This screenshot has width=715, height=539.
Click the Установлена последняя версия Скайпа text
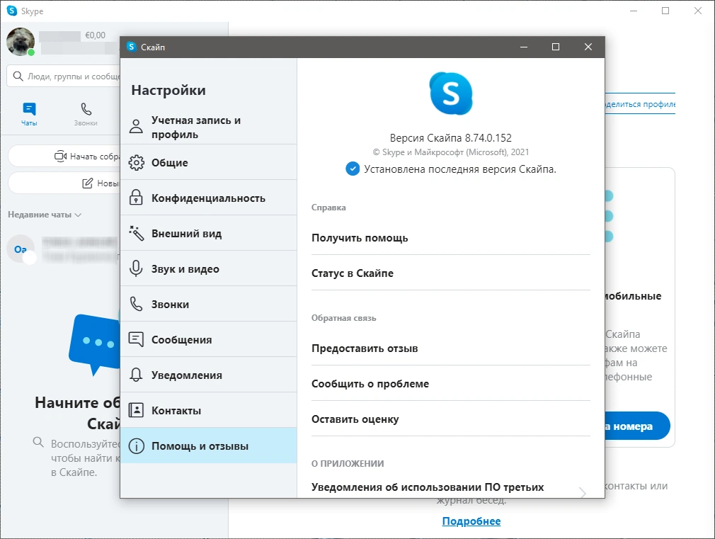(459, 169)
